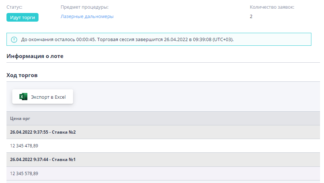The image size is (324, 183).
Task: Click the Идут торги status badge
Action: click(22, 17)
